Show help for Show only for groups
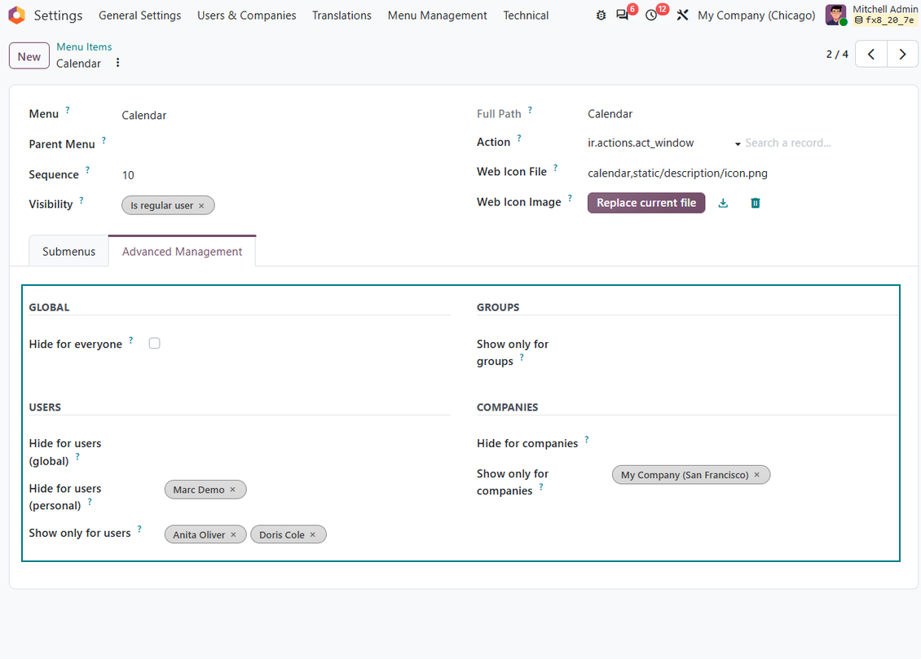 coord(522,358)
